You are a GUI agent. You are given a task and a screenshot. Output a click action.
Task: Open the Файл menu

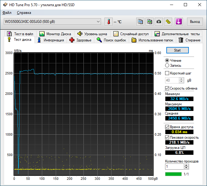(7, 13)
